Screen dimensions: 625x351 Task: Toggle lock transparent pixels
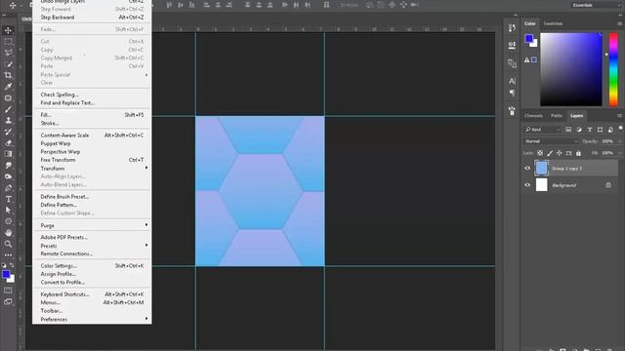tap(540, 153)
